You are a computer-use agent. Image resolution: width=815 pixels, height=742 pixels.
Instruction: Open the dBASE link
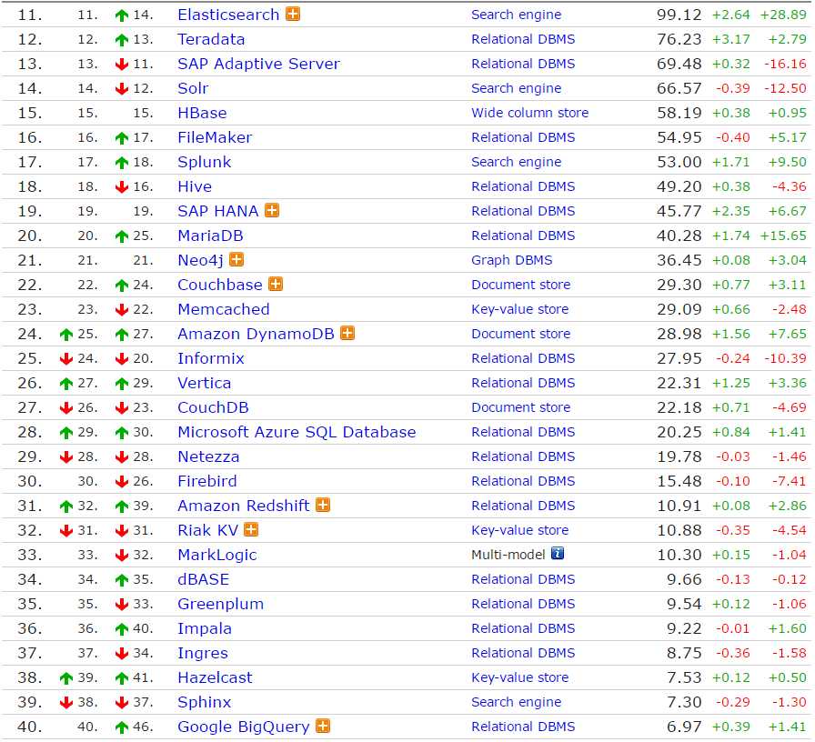[x=203, y=579]
